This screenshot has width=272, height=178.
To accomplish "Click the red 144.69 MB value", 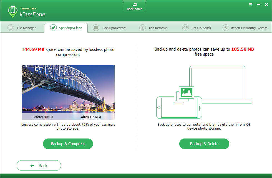I will coord(33,50).
